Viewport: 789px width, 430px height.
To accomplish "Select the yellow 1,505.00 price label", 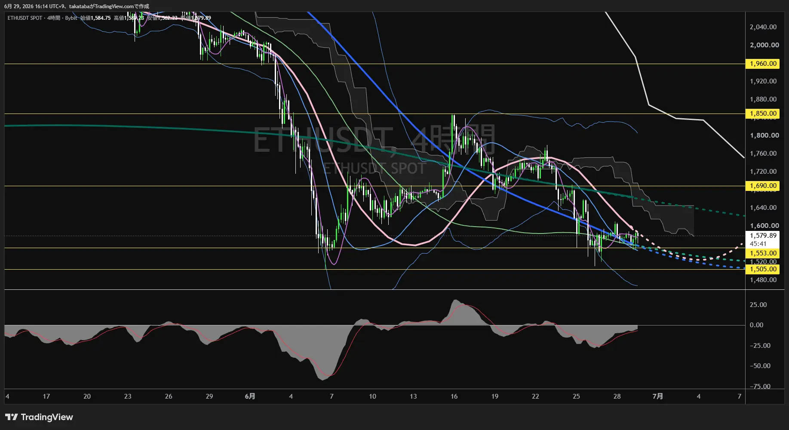I will coord(763,269).
